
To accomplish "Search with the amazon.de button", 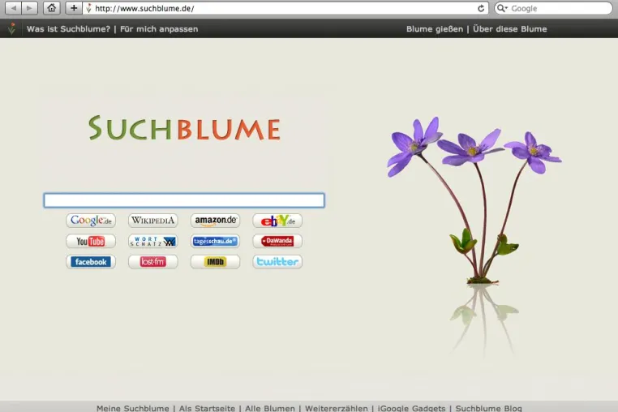I will coord(215,221).
